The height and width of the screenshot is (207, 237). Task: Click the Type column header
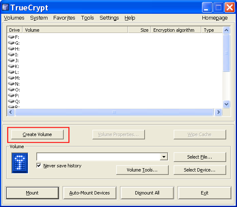(212, 30)
